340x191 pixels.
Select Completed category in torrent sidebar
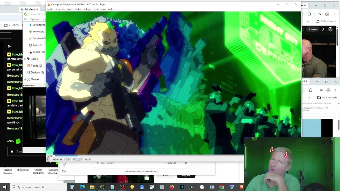[x=37, y=38]
